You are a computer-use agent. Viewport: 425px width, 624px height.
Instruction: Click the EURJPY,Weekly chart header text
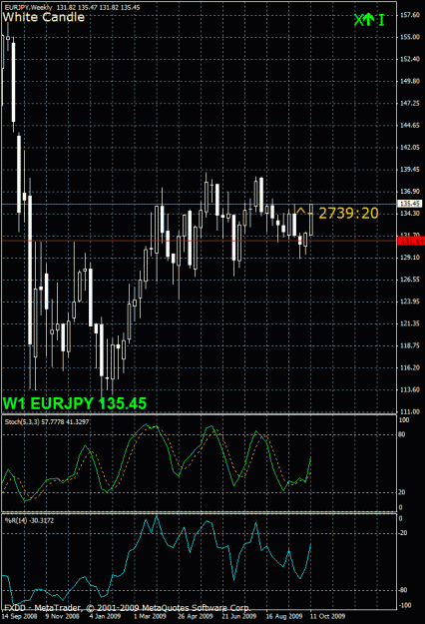coord(29,8)
